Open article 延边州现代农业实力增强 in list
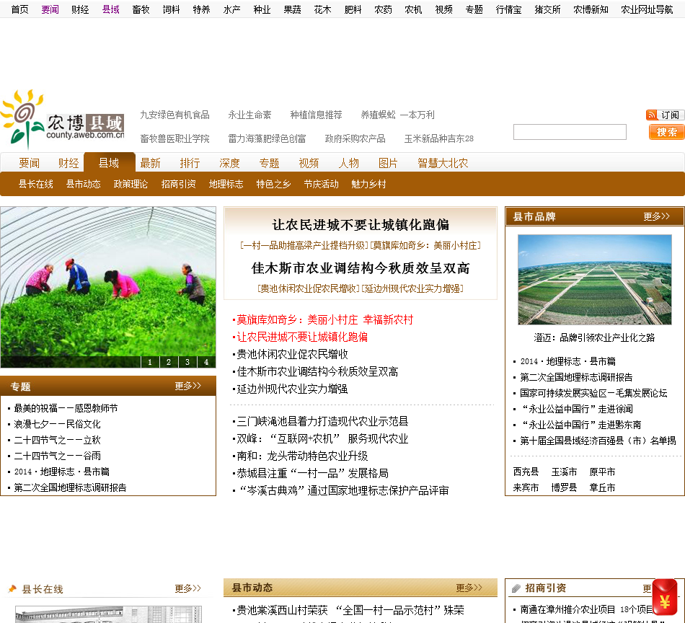 pyautogui.click(x=292, y=389)
